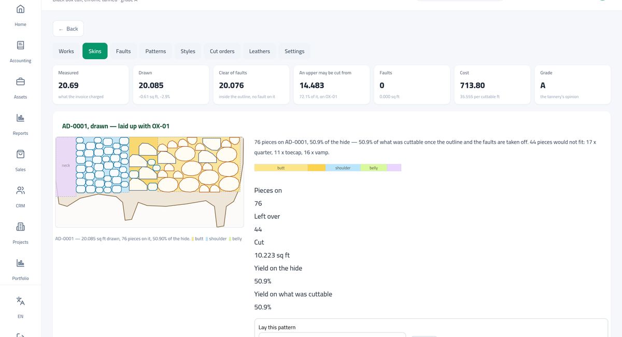This screenshot has width=622, height=337.
Task: Change language with the EN translate icon
Action: pyautogui.click(x=20, y=301)
